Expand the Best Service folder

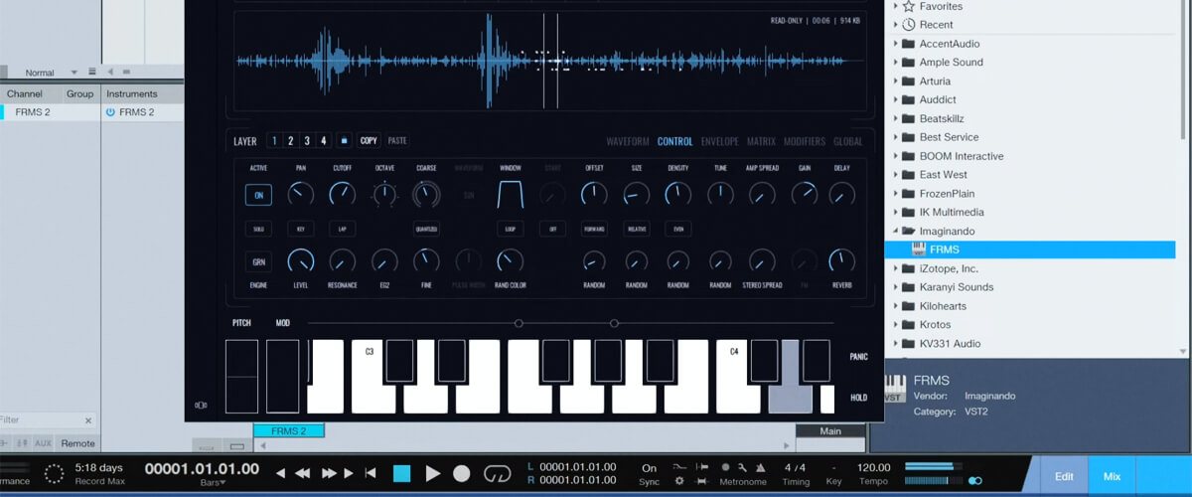896,137
